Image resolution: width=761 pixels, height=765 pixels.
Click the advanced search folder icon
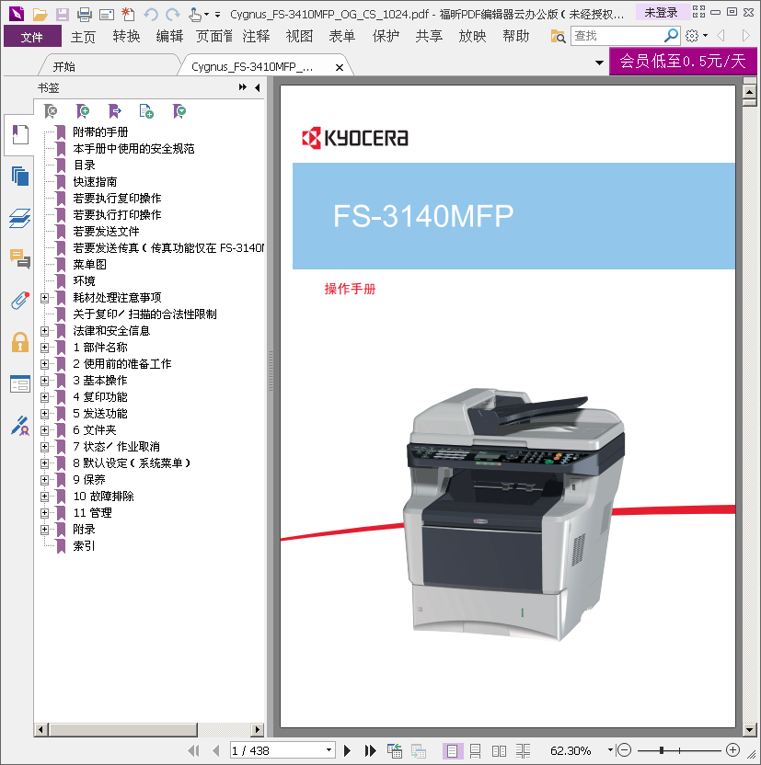coord(558,36)
